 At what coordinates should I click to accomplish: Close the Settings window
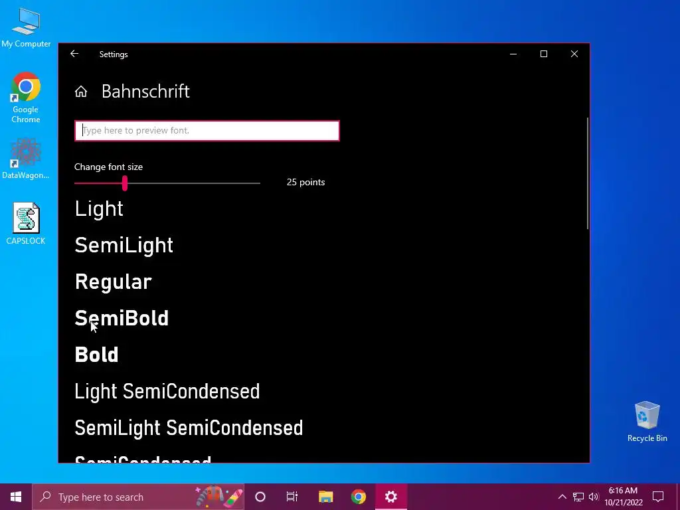coord(574,54)
